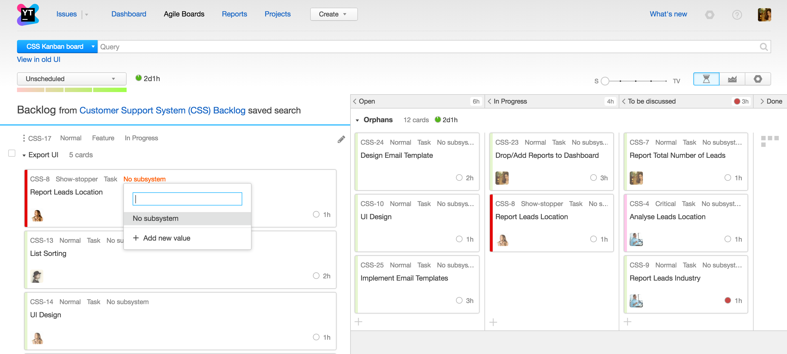Screen dimensions: 787x354
Task: Click the grid squares icon in Done column
Action: coord(769,141)
